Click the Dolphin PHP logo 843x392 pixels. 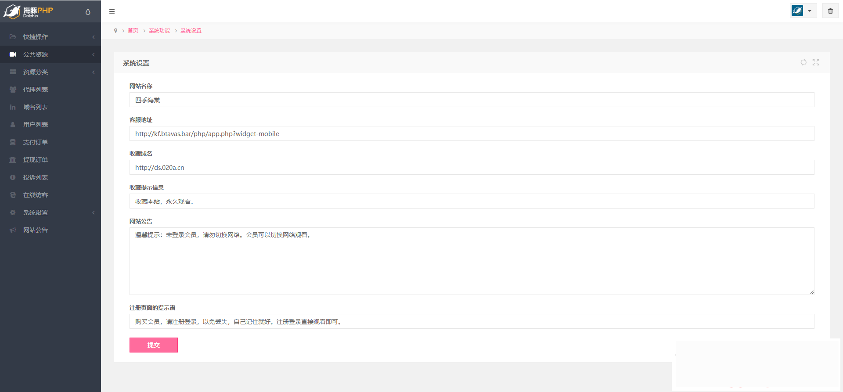click(x=29, y=11)
